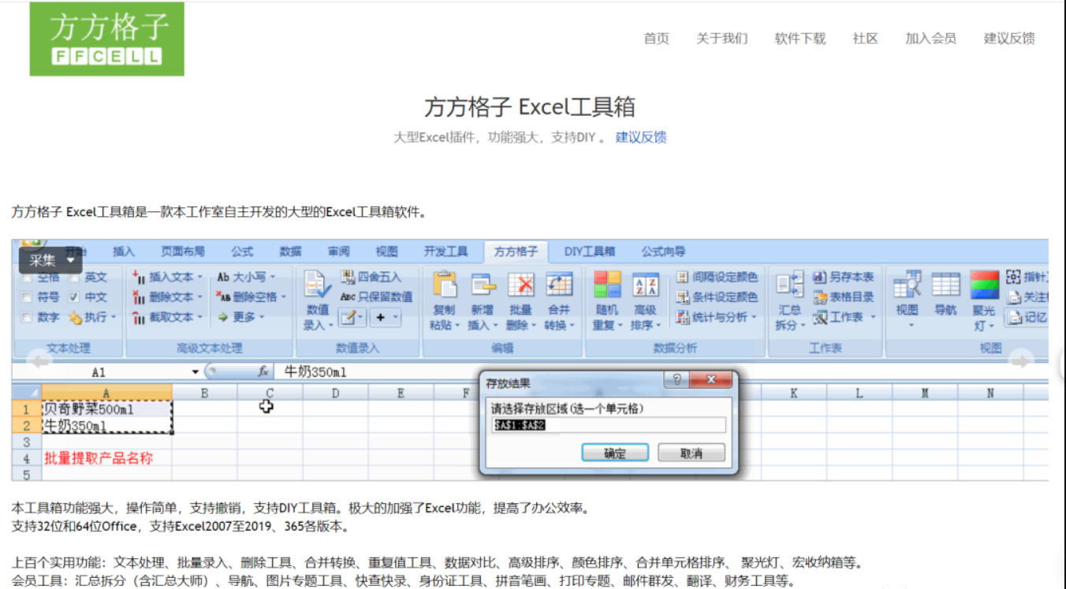Open the Name Box dropdown arrow
The width and height of the screenshot is (1066, 589).
click(196, 372)
